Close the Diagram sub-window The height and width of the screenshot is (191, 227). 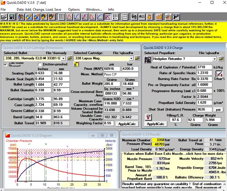[111, 135]
